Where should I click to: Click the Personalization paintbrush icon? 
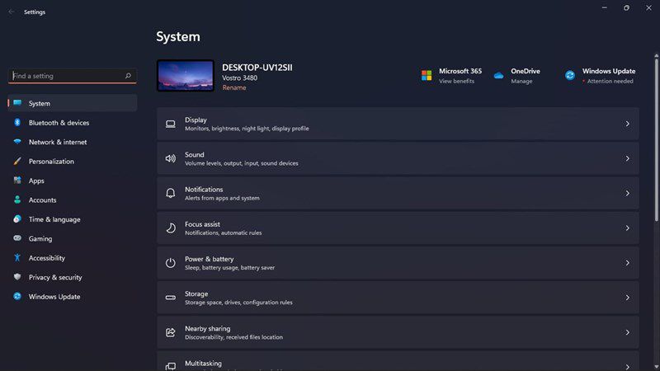pos(17,161)
